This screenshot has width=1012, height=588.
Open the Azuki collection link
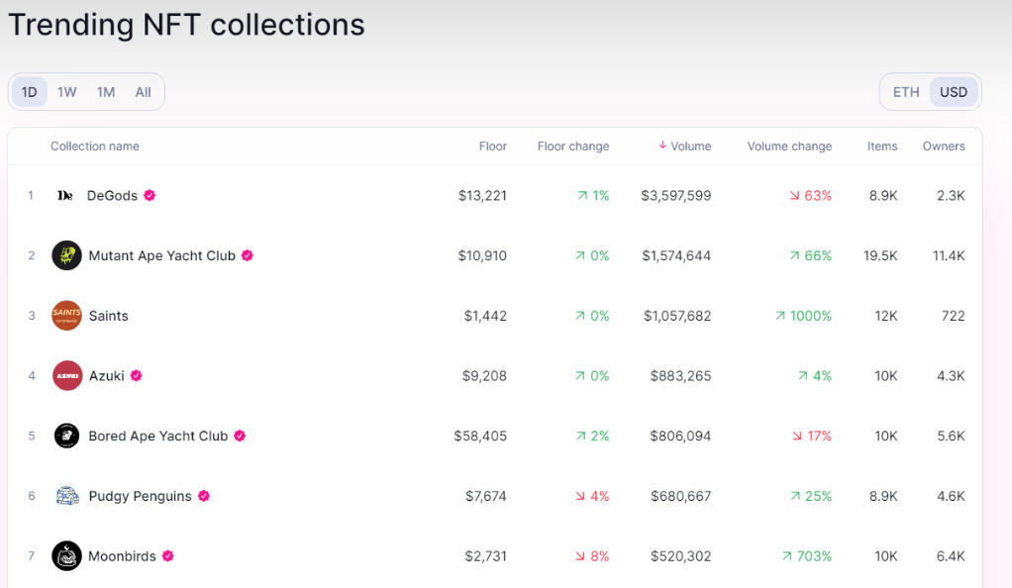click(107, 375)
